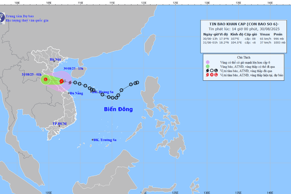Click the black storm symbol in legend
Viewport: 291px width, 194px height.
click(x=207, y=71)
